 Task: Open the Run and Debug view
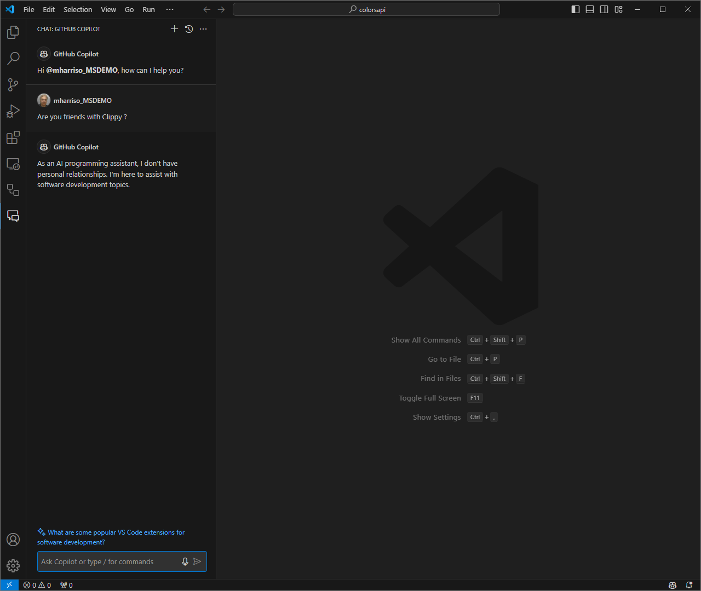pos(13,111)
